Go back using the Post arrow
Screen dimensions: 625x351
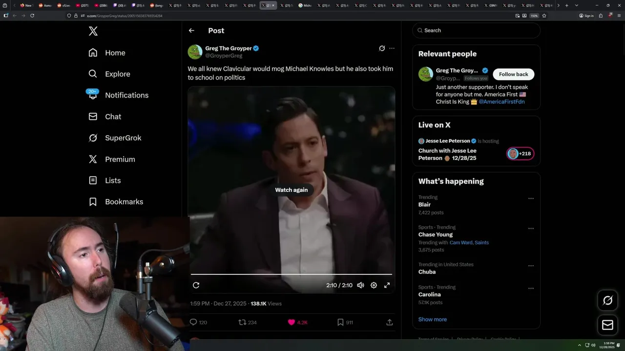pos(191,30)
